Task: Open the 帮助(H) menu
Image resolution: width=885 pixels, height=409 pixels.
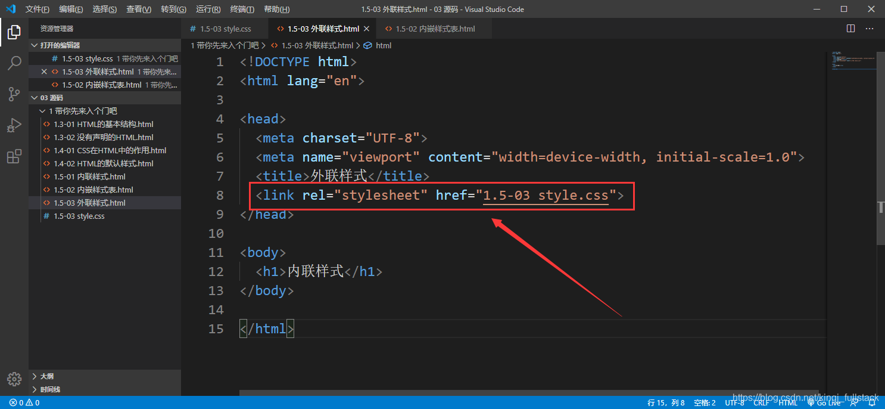Action: (x=276, y=9)
